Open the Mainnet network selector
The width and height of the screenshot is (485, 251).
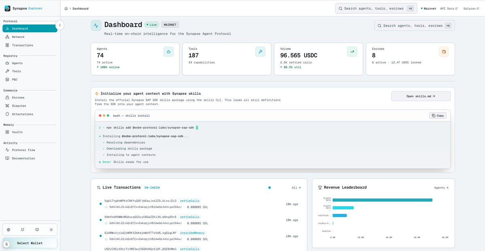(x=429, y=8)
